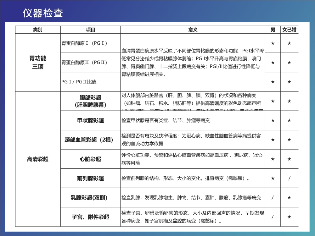
Task: Click the 女已婚 star for 乳腺彩超 row
Action: [289, 197]
